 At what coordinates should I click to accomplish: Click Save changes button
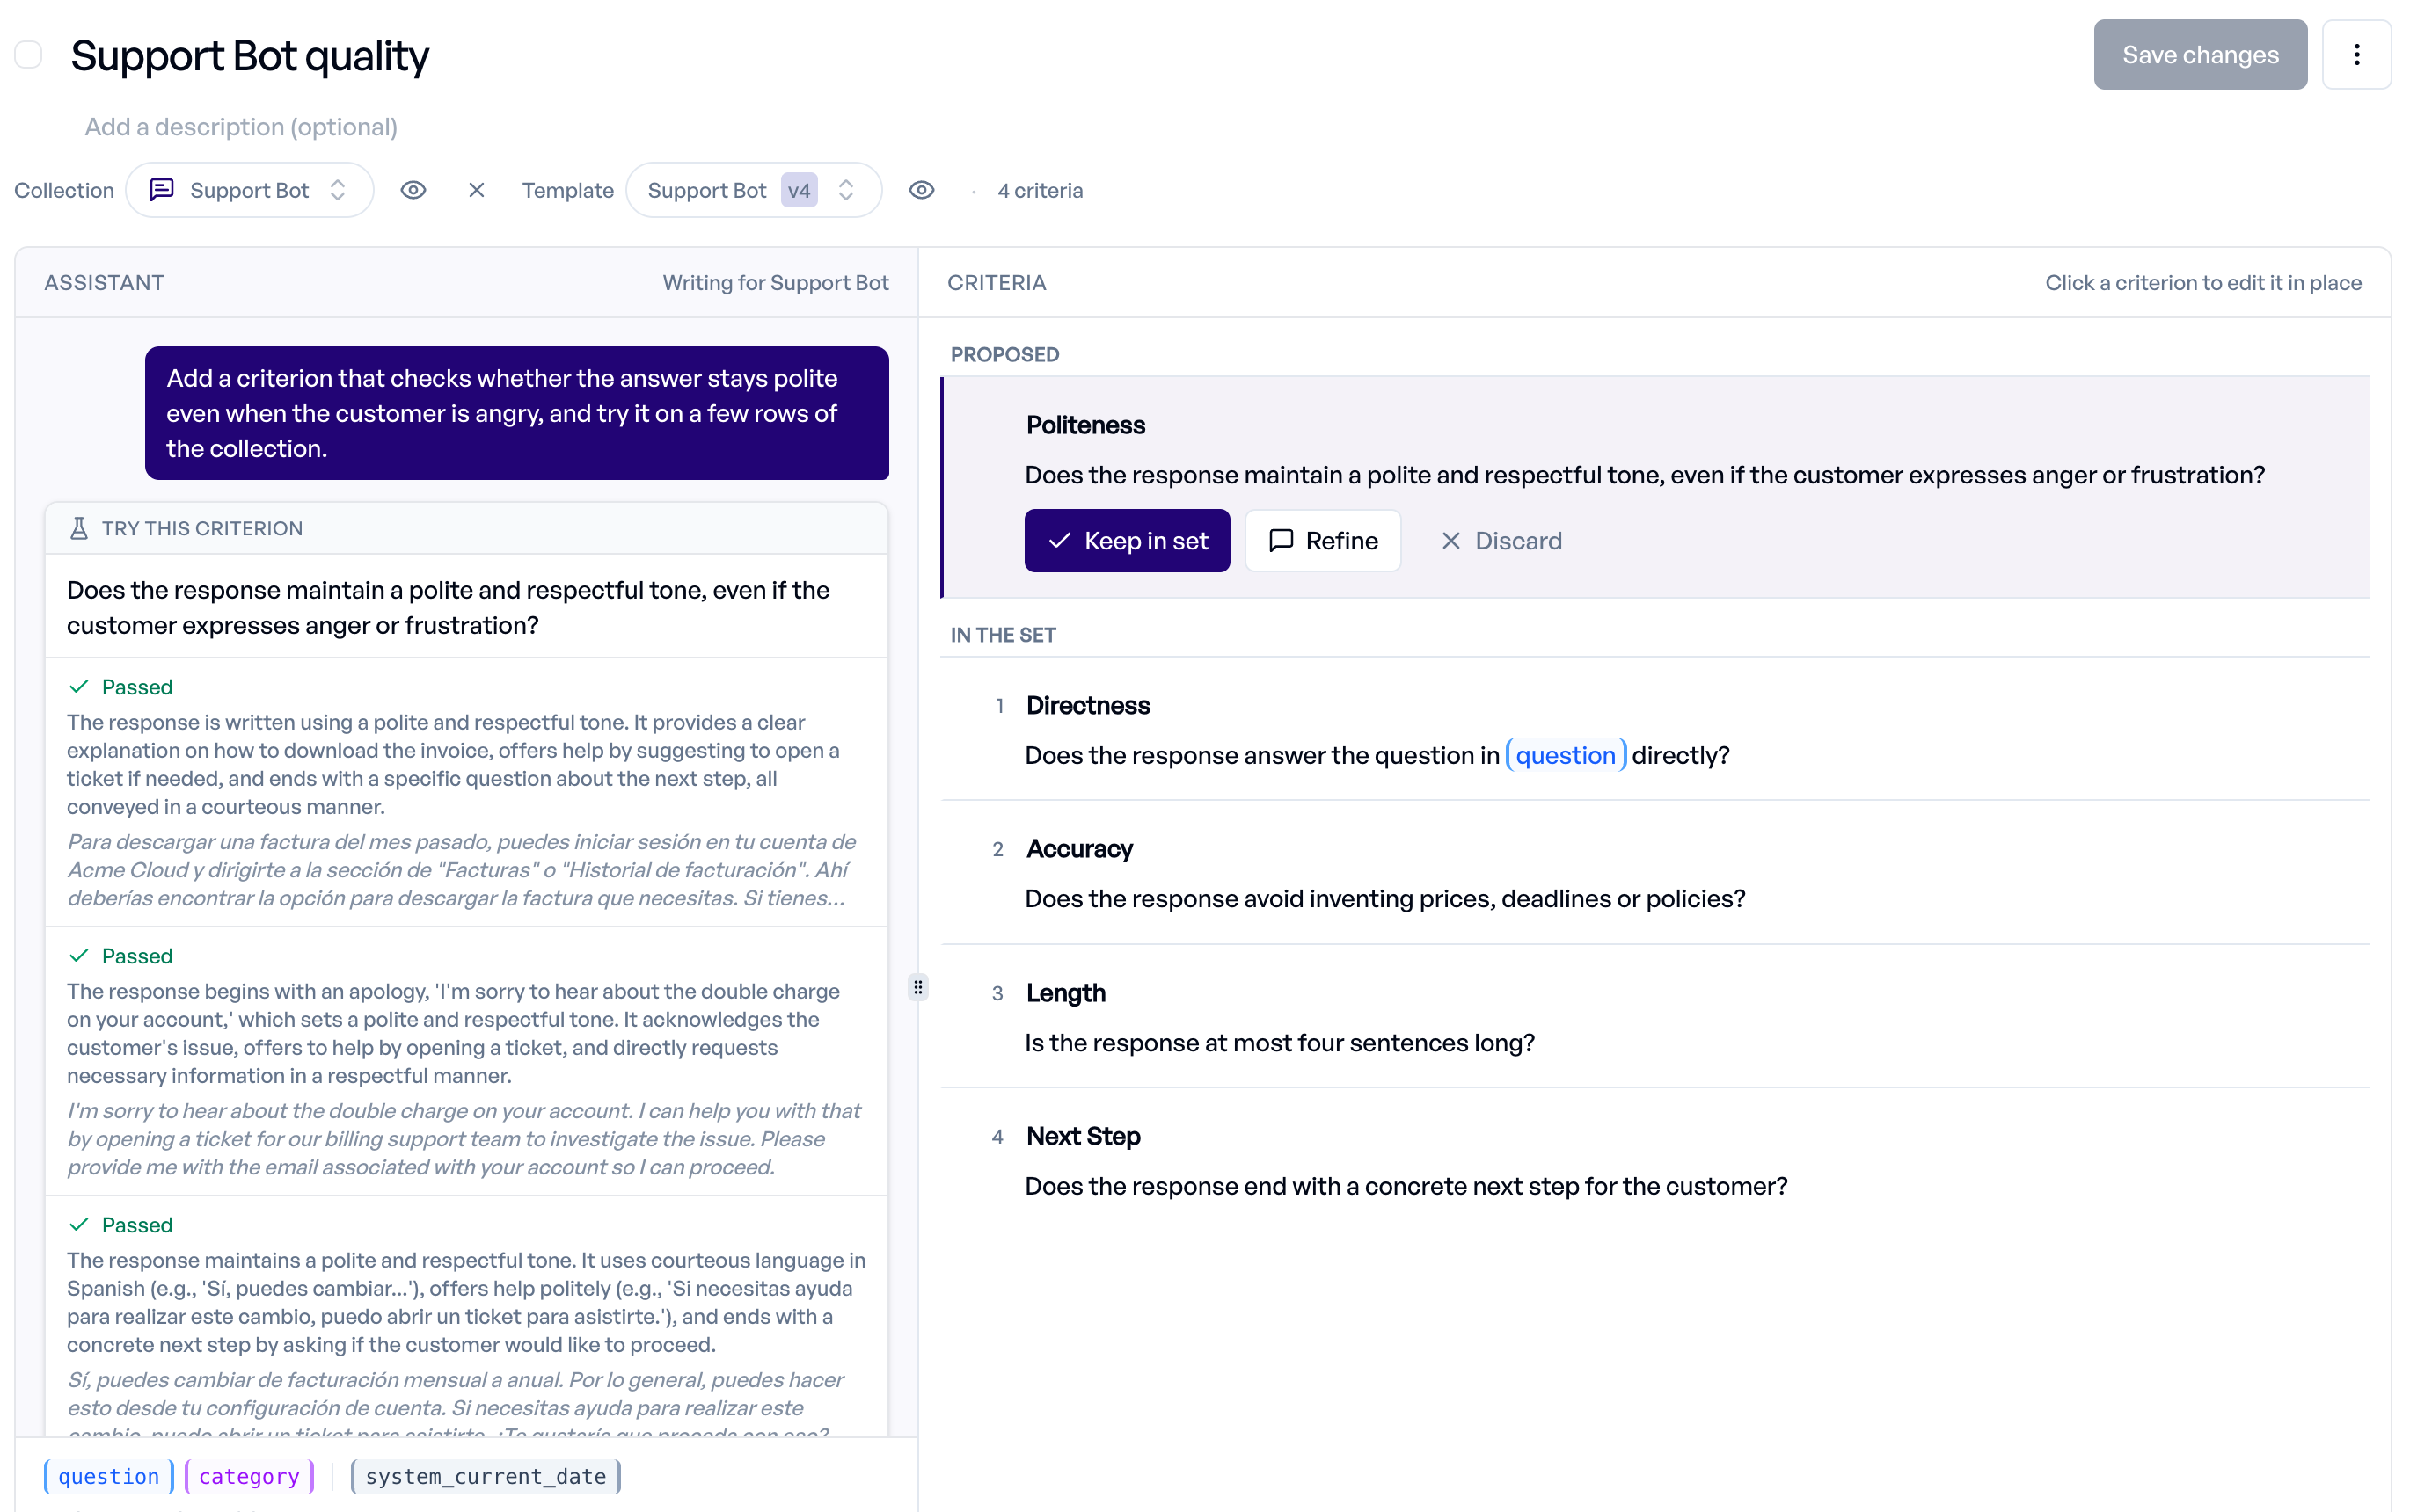[x=2199, y=55]
